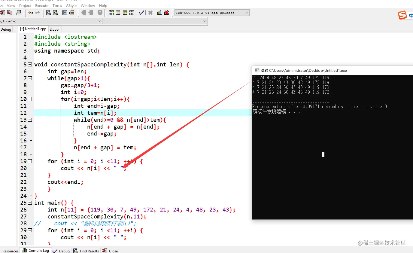This screenshot has height=253, width=413.
Task: Collapse the for loop fold at line 10
Action: pos(30,99)
